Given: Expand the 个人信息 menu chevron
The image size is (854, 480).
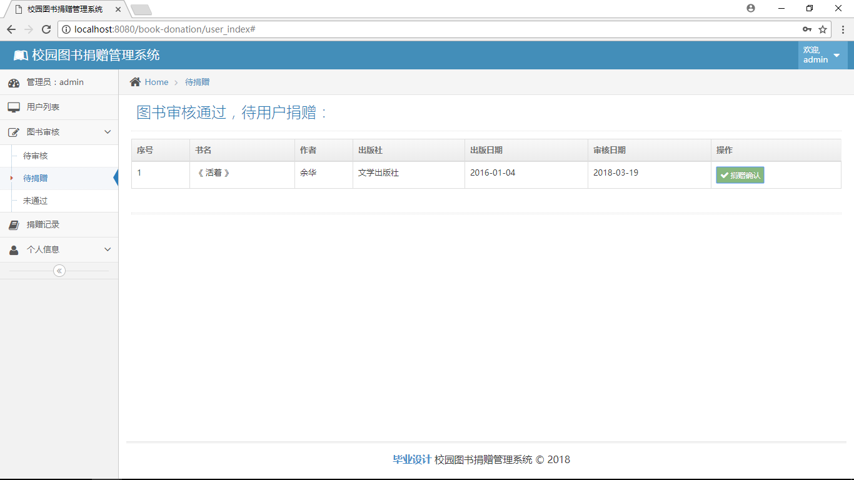Looking at the screenshot, I should pos(108,250).
